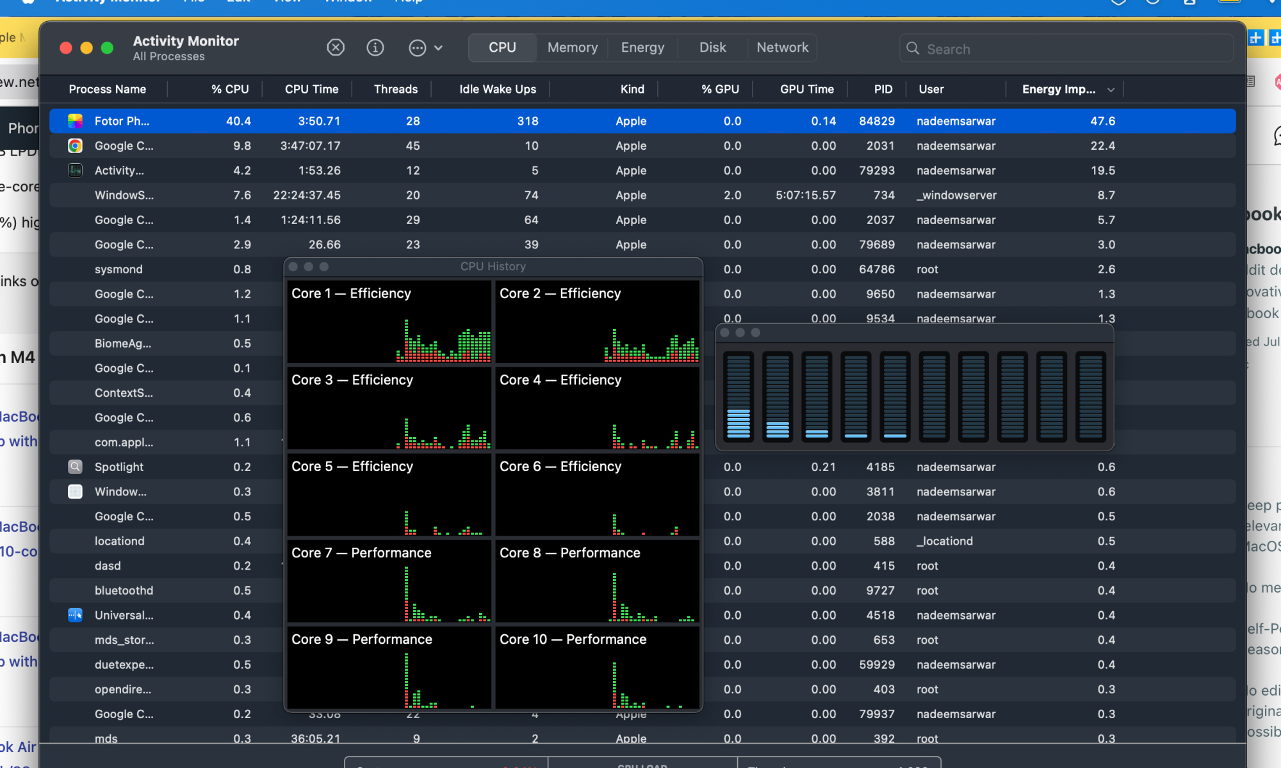
Task: Open the Energy tab
Action: (642, 47)
